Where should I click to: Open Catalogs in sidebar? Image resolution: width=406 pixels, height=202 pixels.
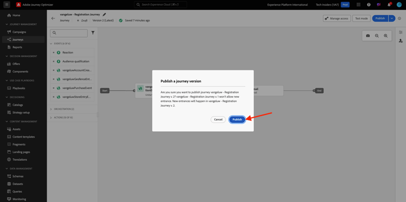[x=18, y=105]
